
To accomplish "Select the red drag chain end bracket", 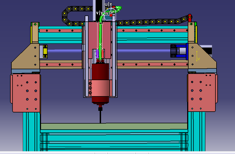I will coord(190,18).
